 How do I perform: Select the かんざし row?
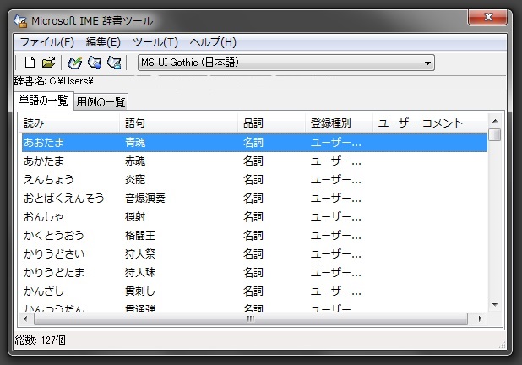pos(254,291)
